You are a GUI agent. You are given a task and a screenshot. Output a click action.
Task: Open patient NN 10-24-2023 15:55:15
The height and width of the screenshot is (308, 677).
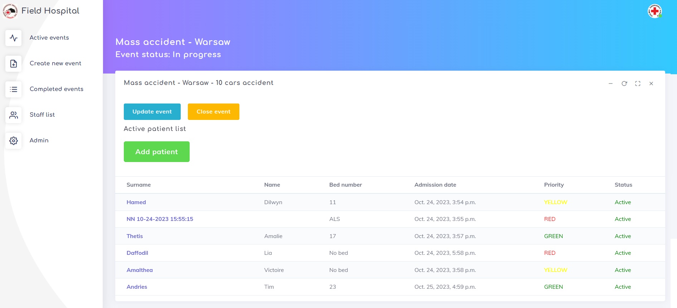(x=160, y=219)
